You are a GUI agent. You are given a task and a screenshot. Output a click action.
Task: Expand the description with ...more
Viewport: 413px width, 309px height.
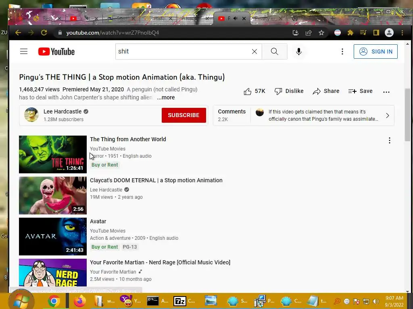tap(166, 97)
